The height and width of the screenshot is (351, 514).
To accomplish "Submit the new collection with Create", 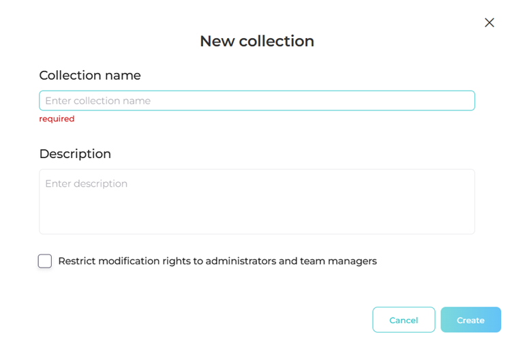I will (470, 320).
